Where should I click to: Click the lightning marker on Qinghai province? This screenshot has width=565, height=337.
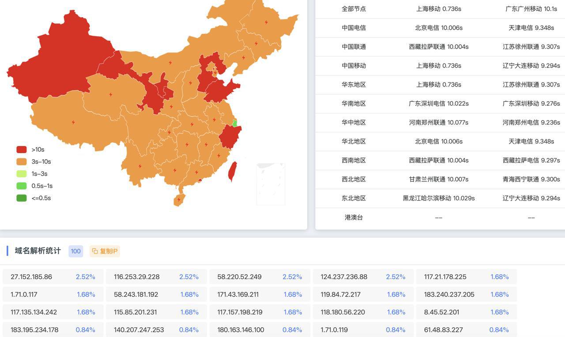(110, 94)
